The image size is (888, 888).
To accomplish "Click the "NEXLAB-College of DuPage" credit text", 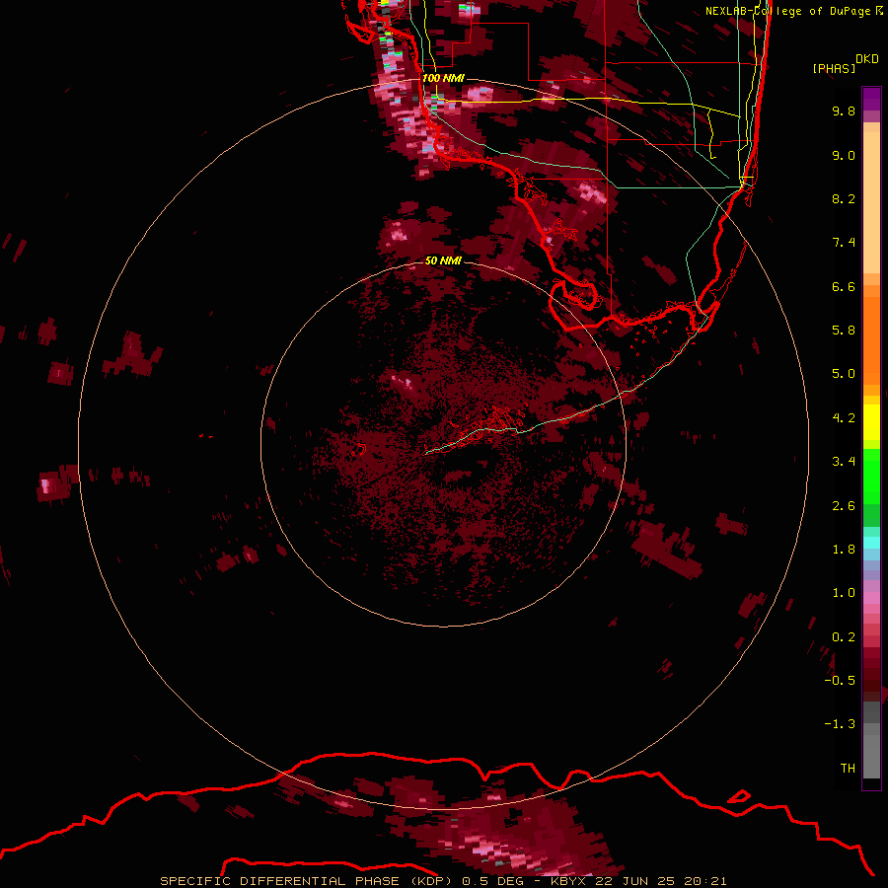I will coord(787,11).
